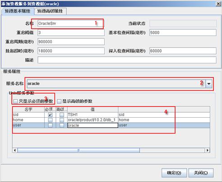The width and height of the screenshot is (222, 182).
Task: Click the empty 描述 description field
Action: 127,60
